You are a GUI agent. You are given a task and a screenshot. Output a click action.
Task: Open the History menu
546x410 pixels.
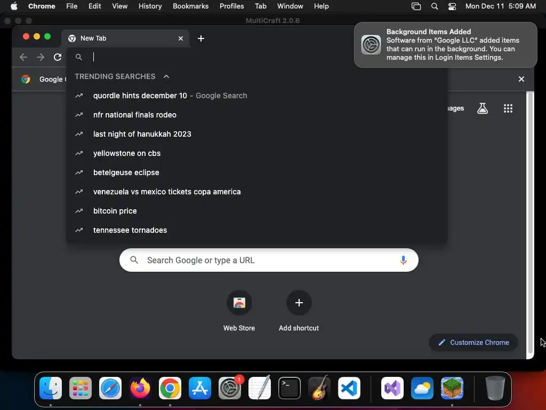click(x=150, y=6)
